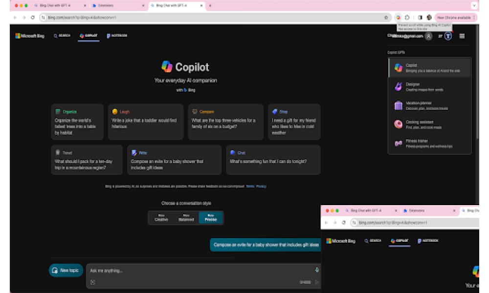Click the main window address bar

click(x=215, y=18)
